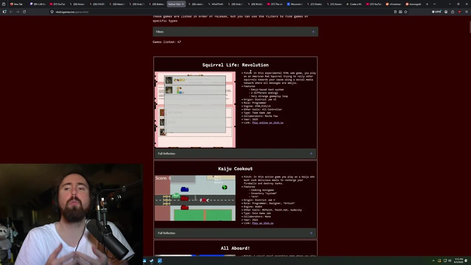Click the picture-in-picture icon beside the bookmark star
Screen dimensions: 471x265
400,12
